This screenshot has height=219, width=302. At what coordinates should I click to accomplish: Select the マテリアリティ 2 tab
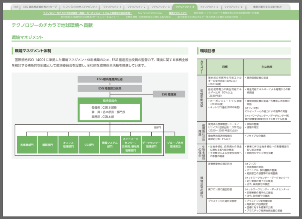point(136,7)
